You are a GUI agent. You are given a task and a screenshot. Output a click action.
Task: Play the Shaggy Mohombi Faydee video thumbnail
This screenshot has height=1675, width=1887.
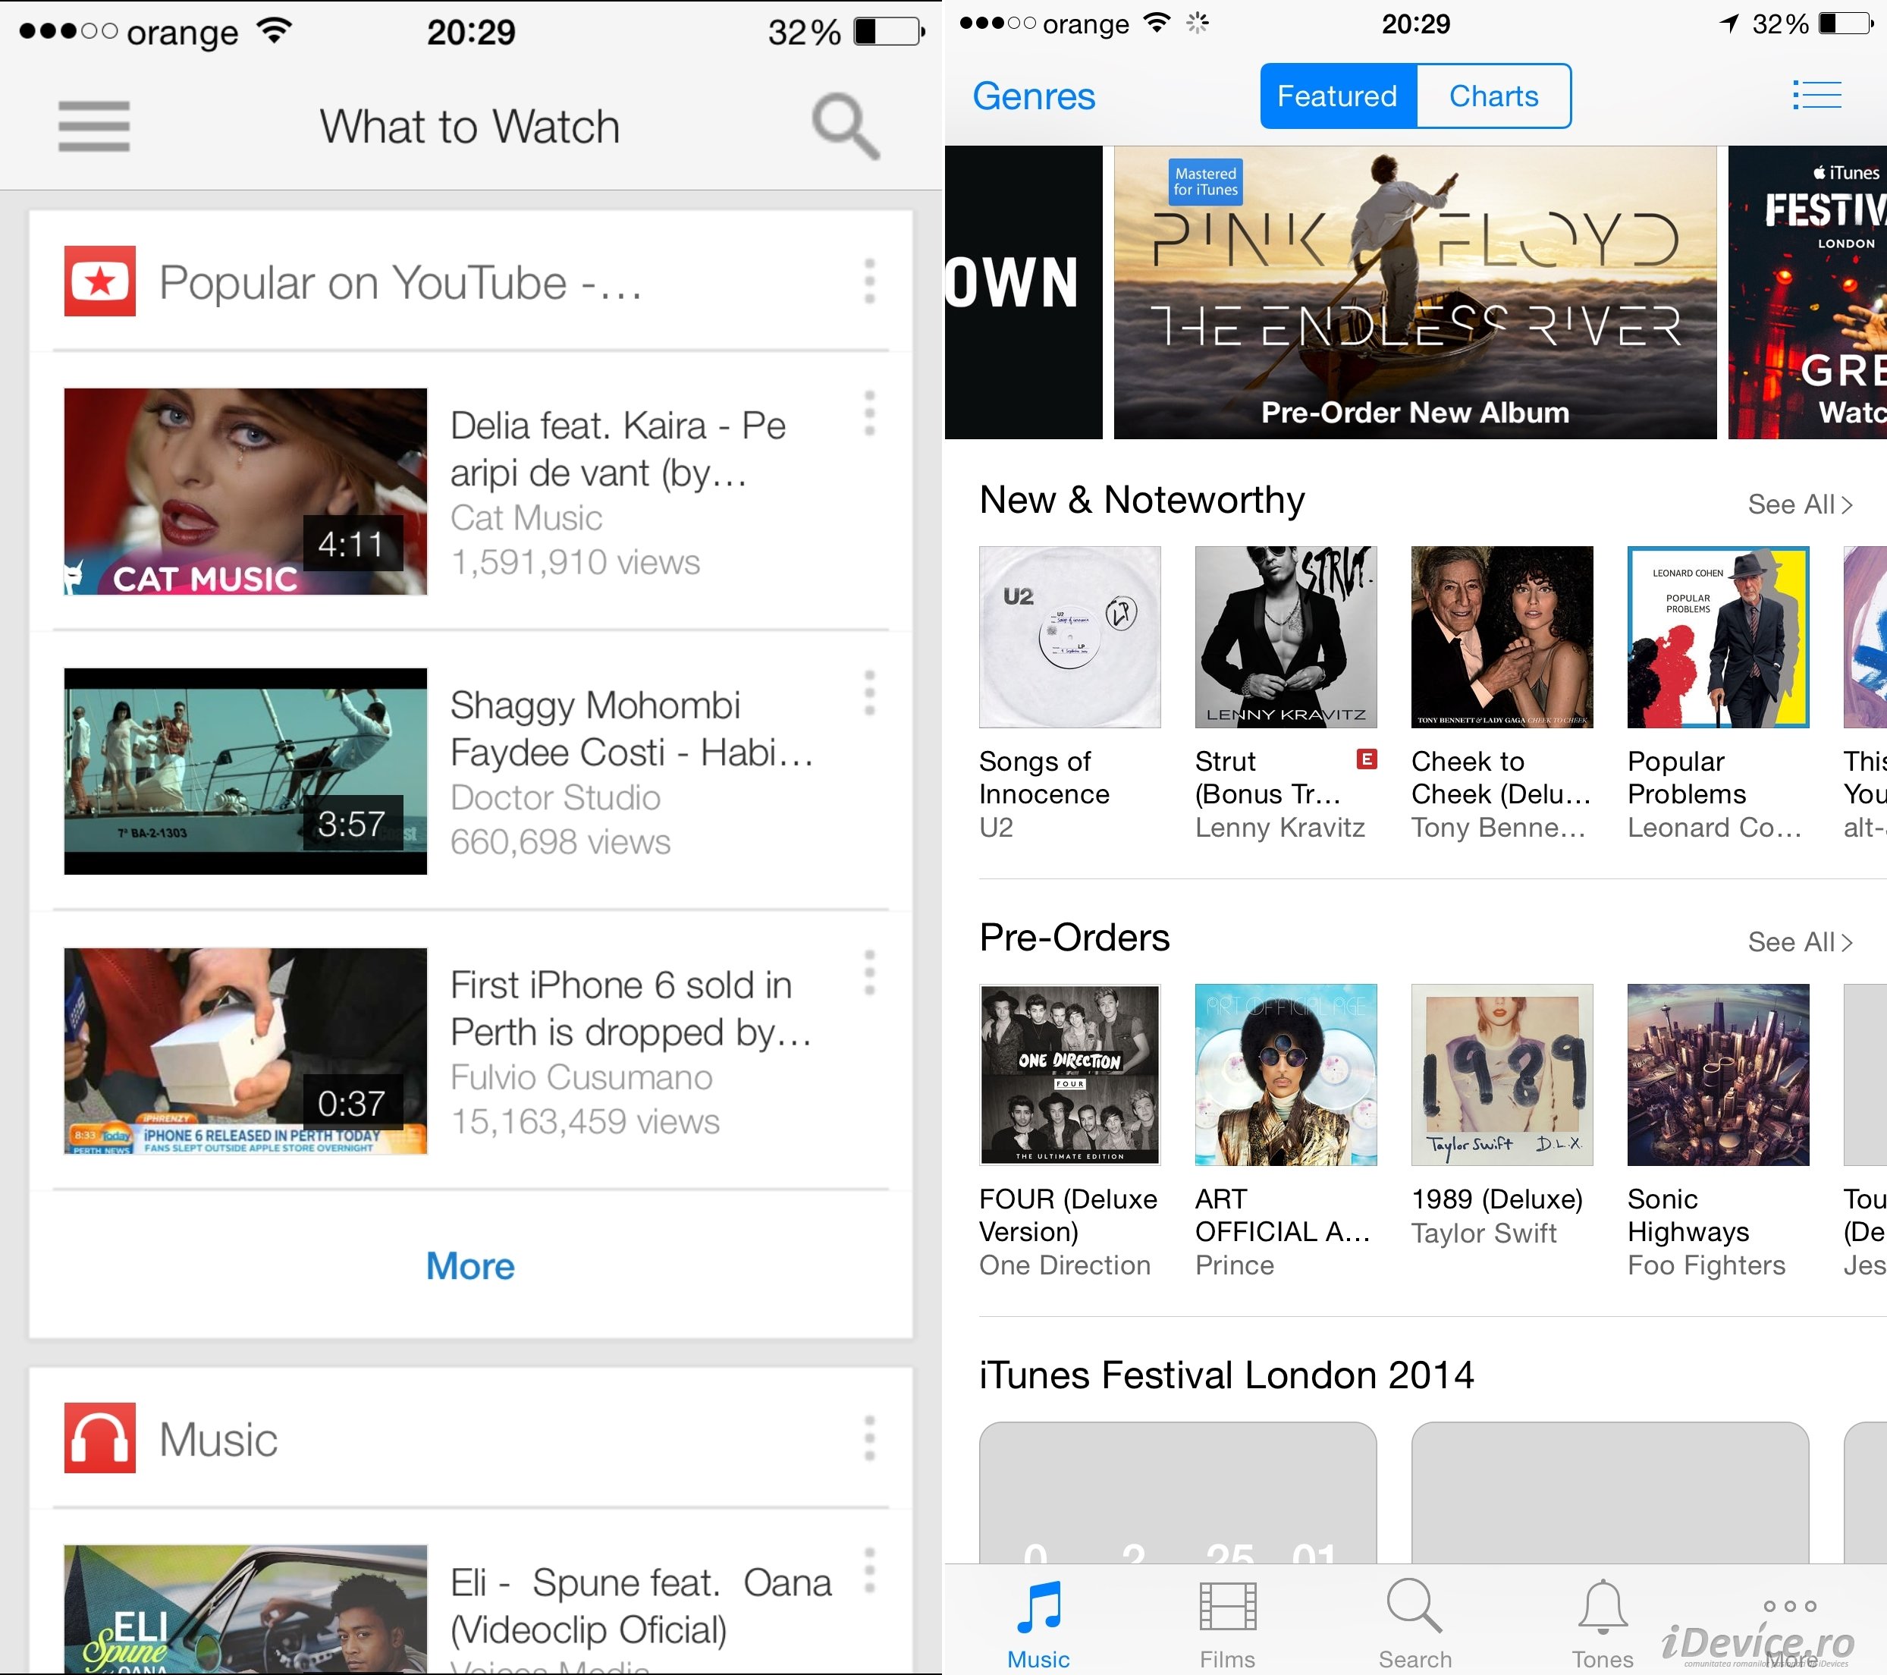[246, 771]
